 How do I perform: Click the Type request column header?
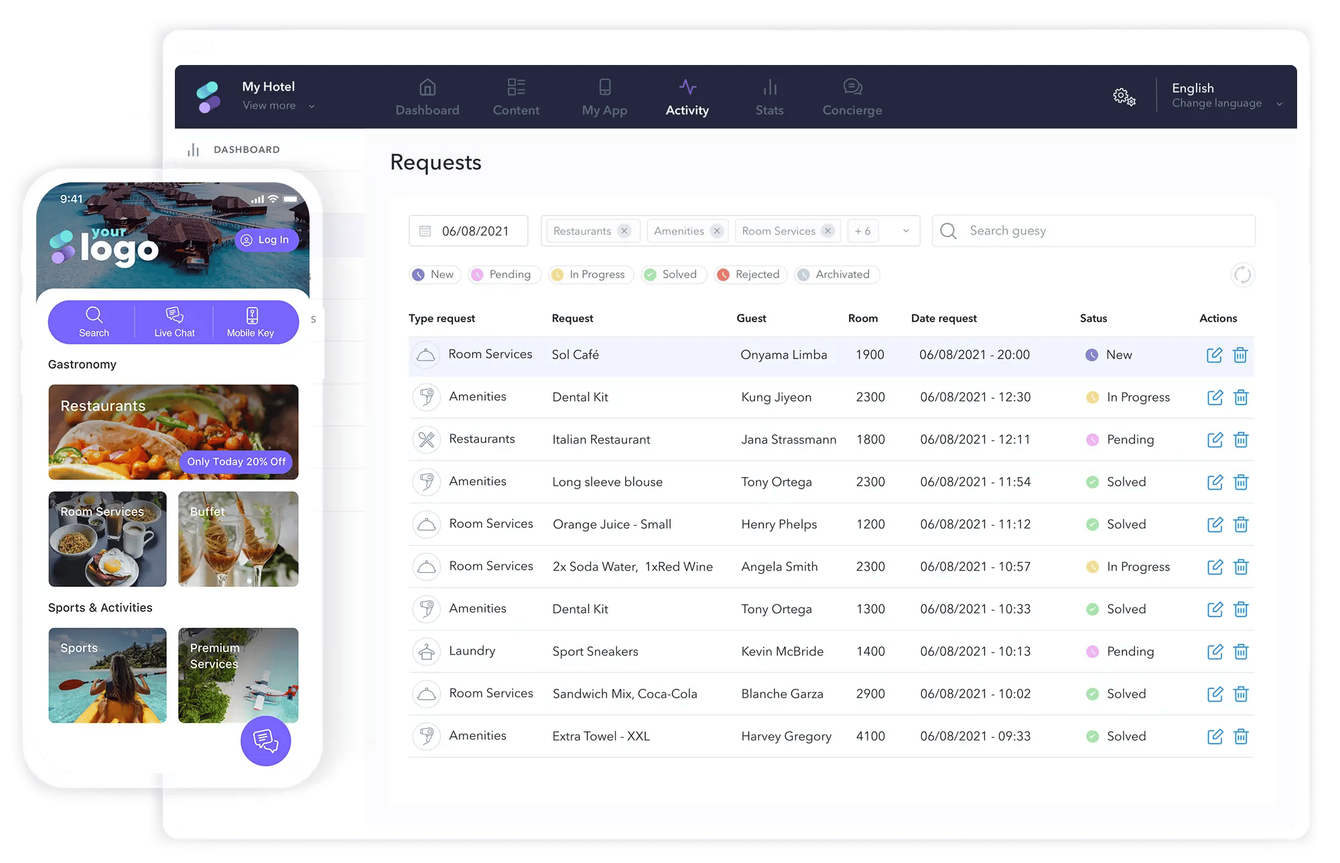[442, 318]
